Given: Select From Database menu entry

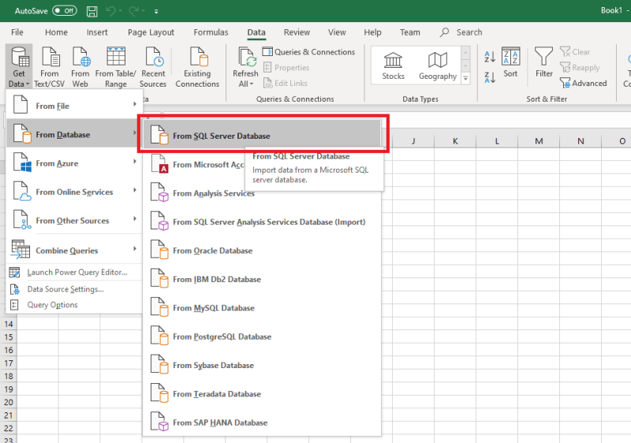Looking at the screenshot, I should (74, 134).
